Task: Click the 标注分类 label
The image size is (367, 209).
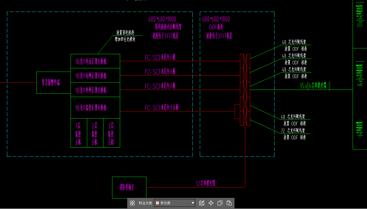Action: pyautogui.click(x=145, y=203)
